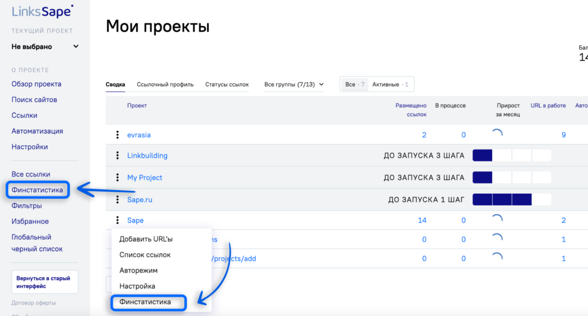The width and height of the screenshot is (588, 316).
Task: Switch to the 'Ссылочный профиль' tab
Action: point(165,84)
